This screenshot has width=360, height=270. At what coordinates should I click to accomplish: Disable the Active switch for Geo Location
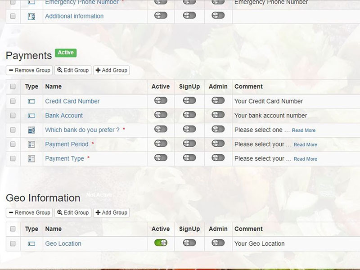161,243
